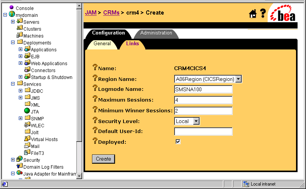Click the Default User-Id input field
This screenshot has width=306, height=189.
pyautogui.click(x=203, y=131)
